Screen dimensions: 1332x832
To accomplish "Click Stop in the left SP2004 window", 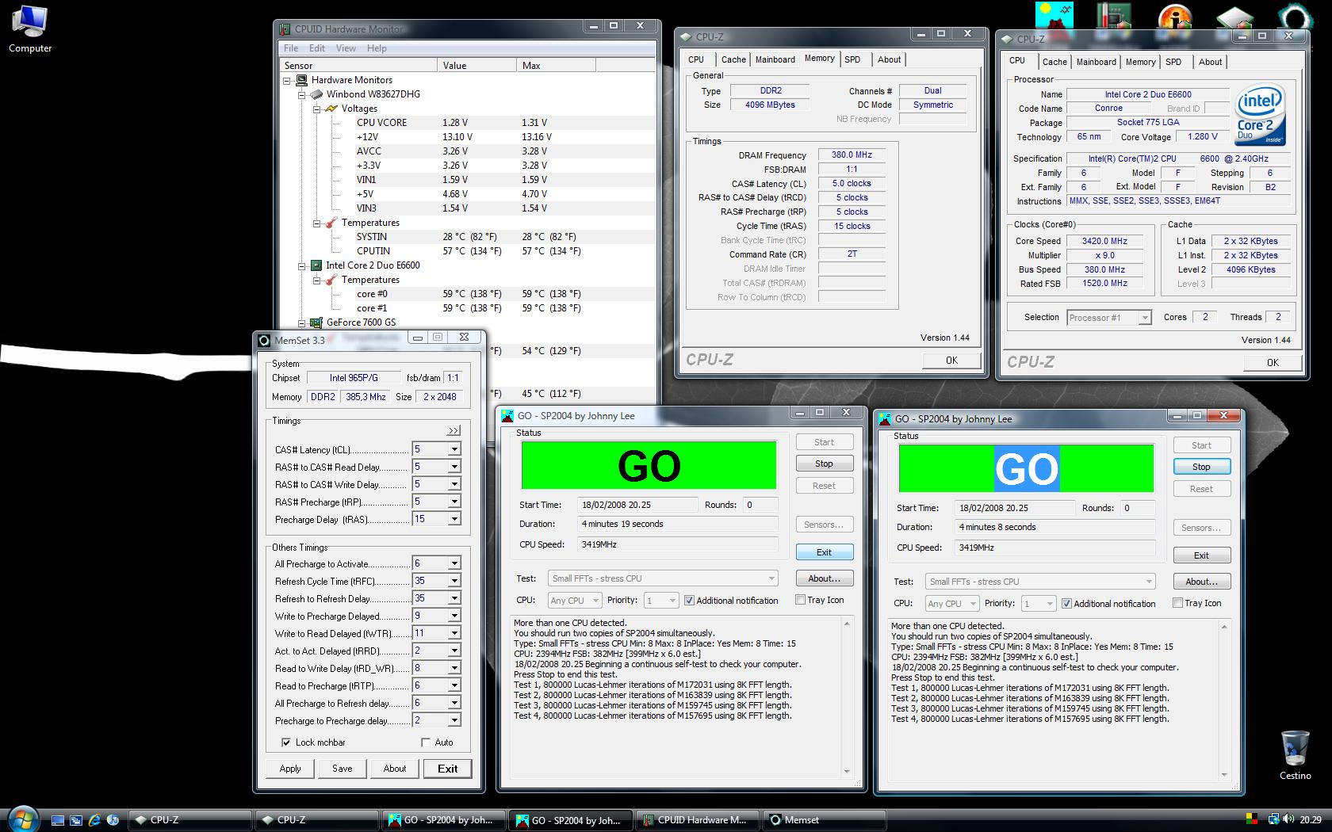I will pyautogui.click(x=824, y=464).
